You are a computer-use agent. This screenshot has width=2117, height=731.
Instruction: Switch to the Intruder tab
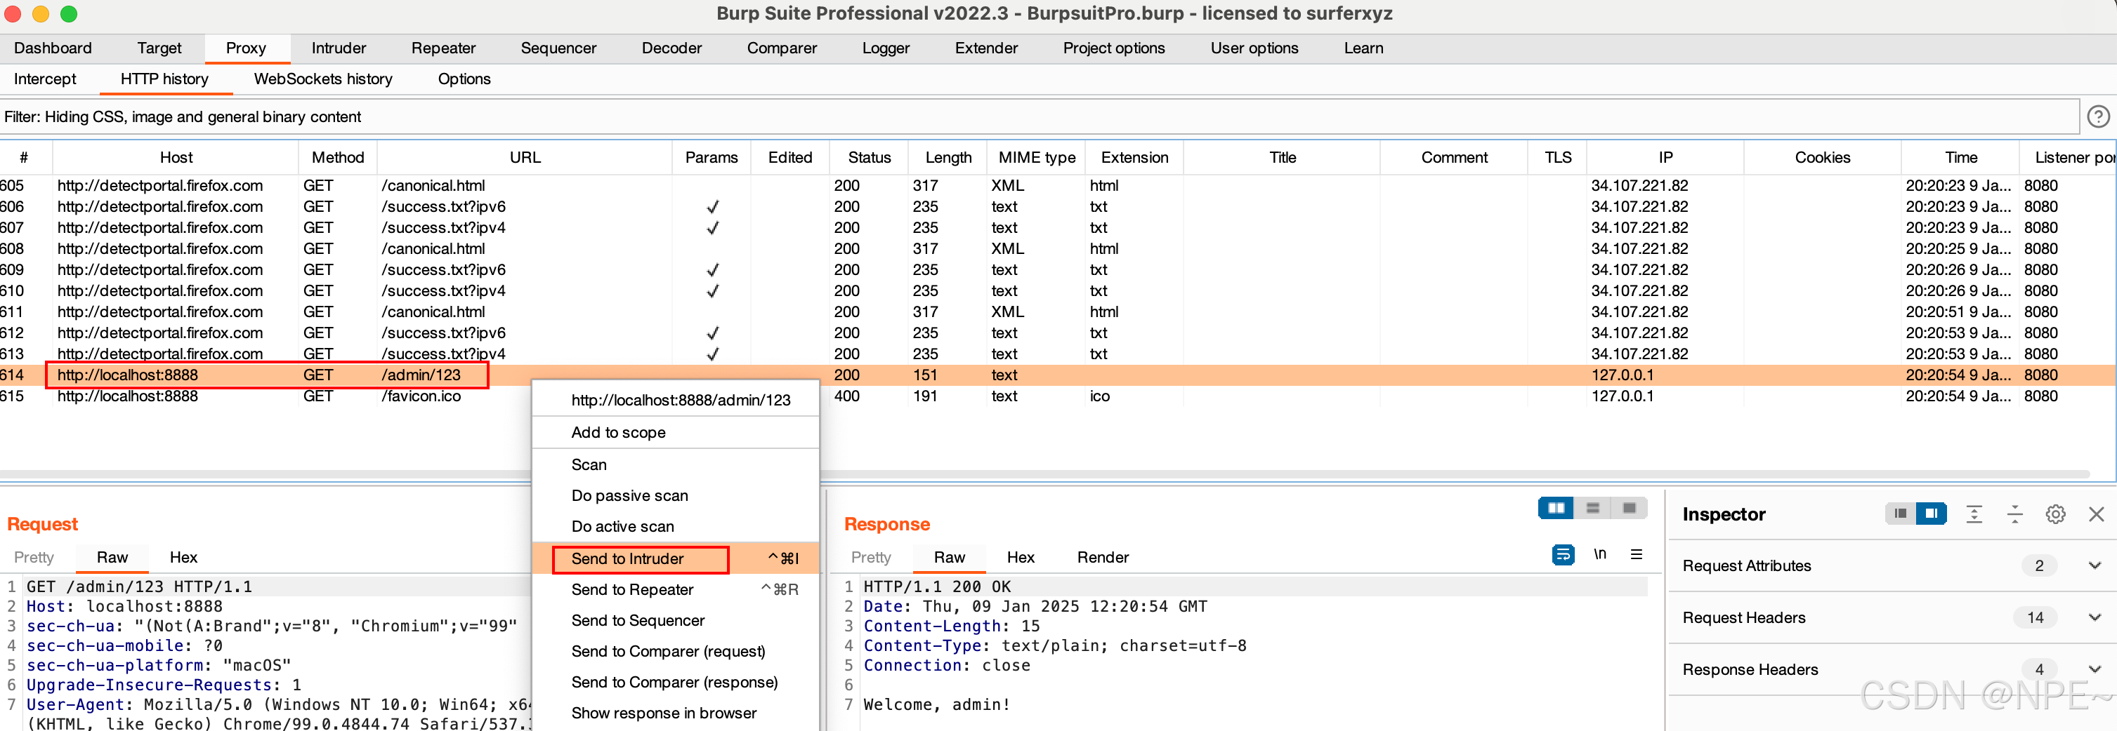[339, 48]
